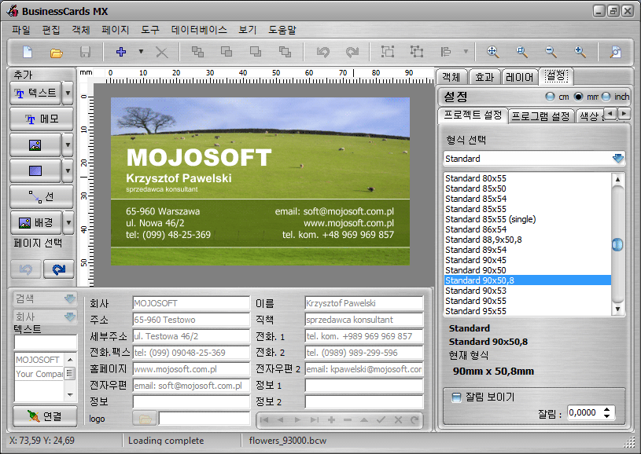Open a file with the folder icon
641x454 pixels.
pyautogui.click(x=56, y=53)
